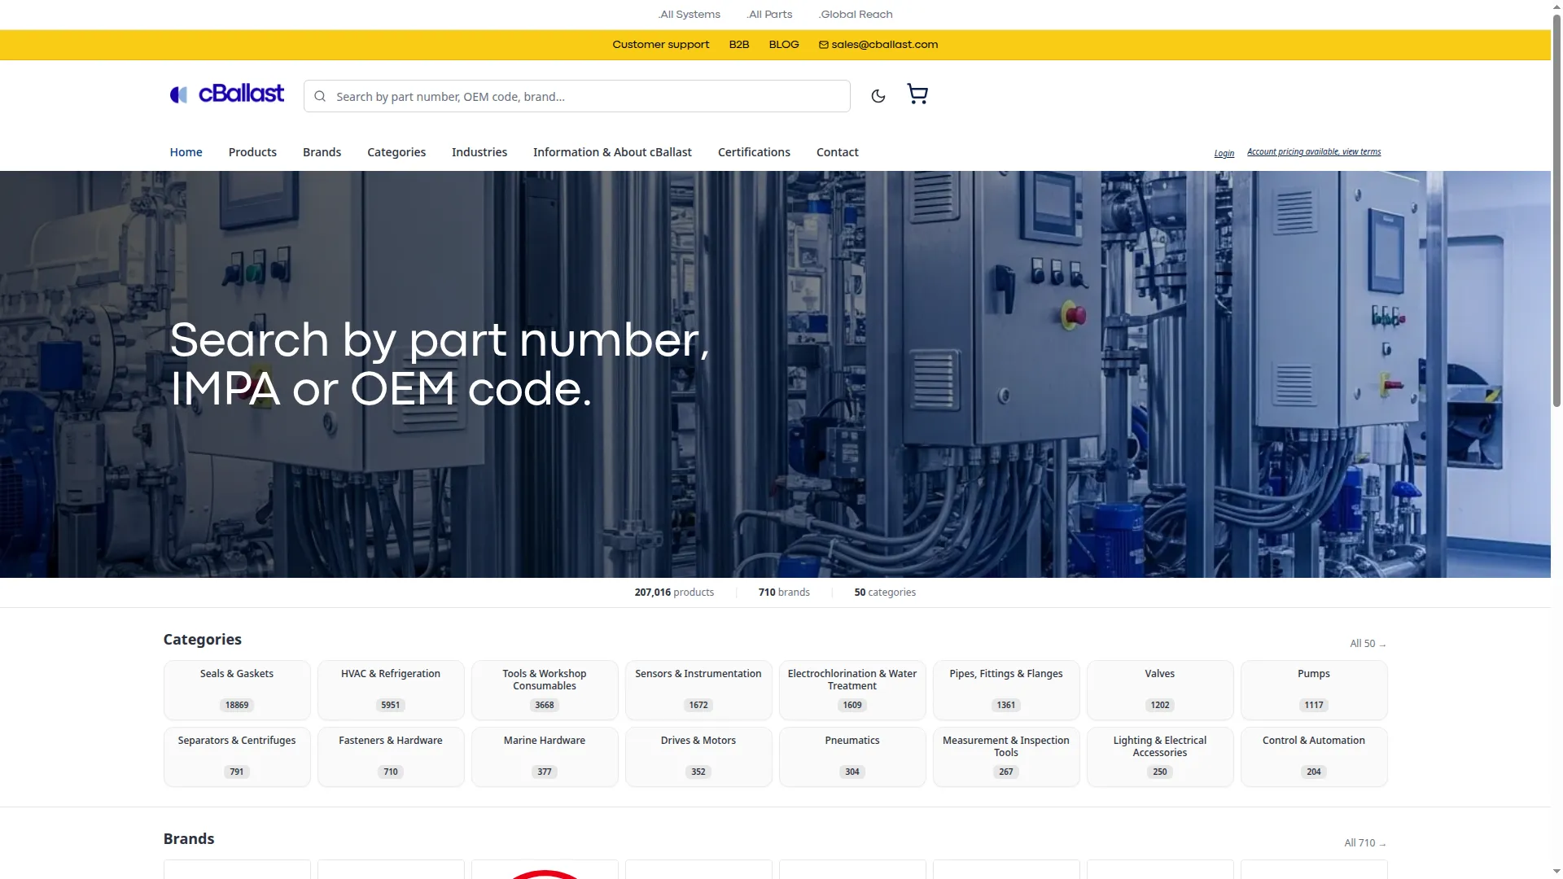Click sales@cballast.com email link

pyautogui.click(x=884, y=45)
